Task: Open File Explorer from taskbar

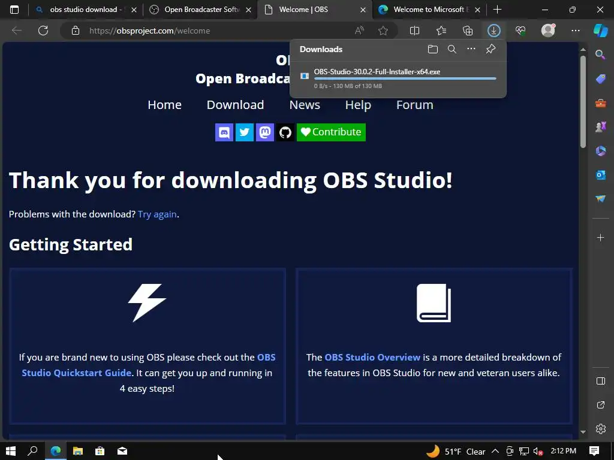Action: (78, 451)
